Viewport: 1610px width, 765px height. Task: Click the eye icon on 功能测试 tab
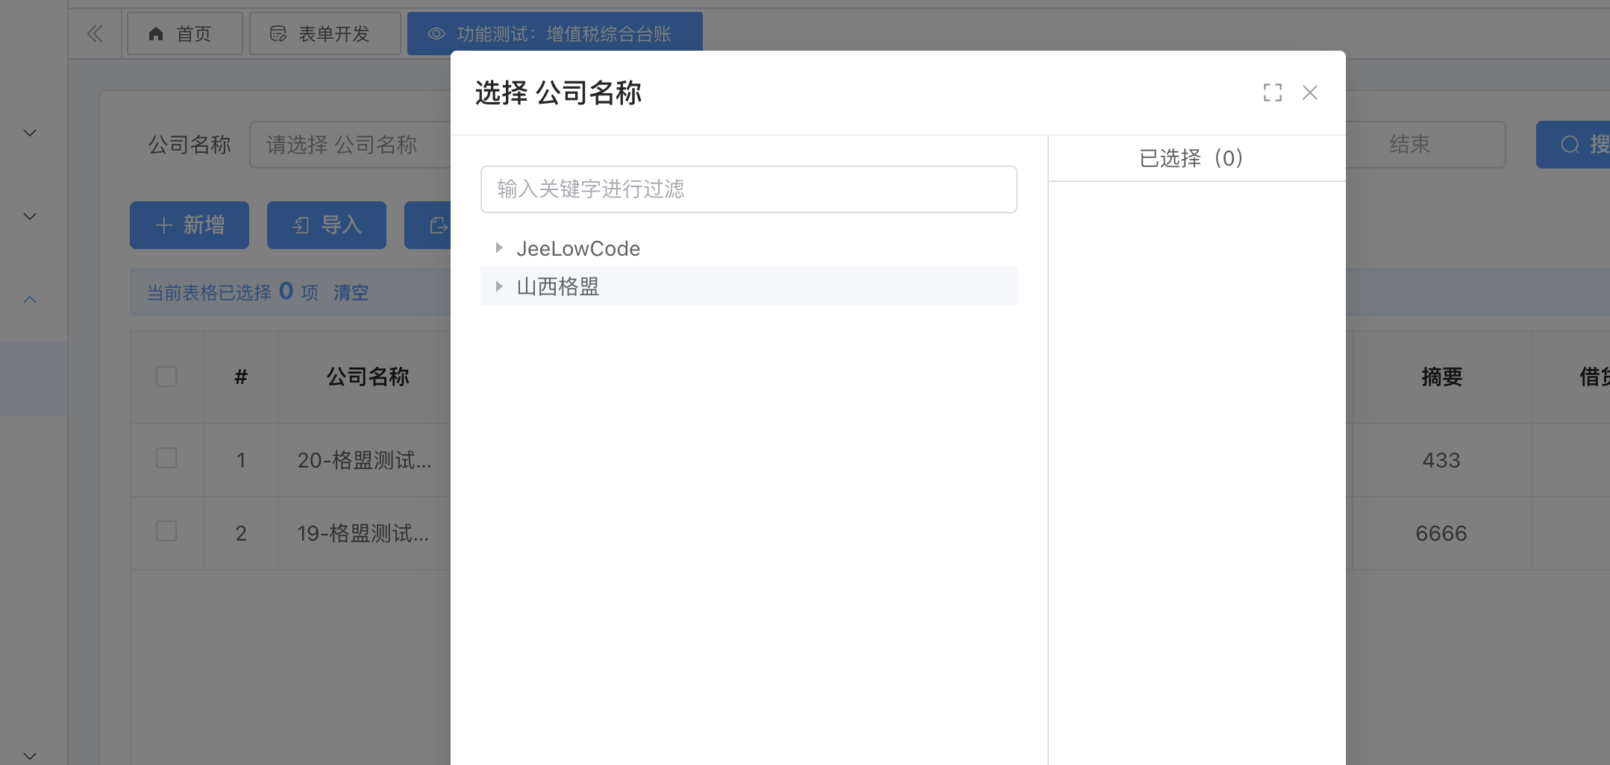pos(436,34)
